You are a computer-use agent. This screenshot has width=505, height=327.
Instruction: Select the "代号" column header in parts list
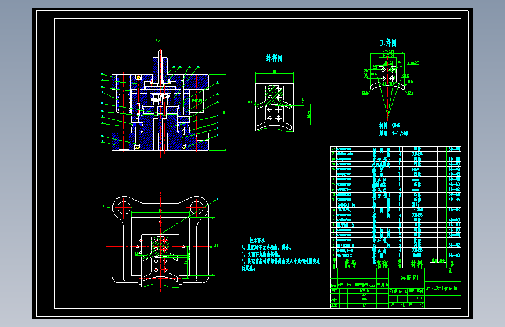point(350,264)
